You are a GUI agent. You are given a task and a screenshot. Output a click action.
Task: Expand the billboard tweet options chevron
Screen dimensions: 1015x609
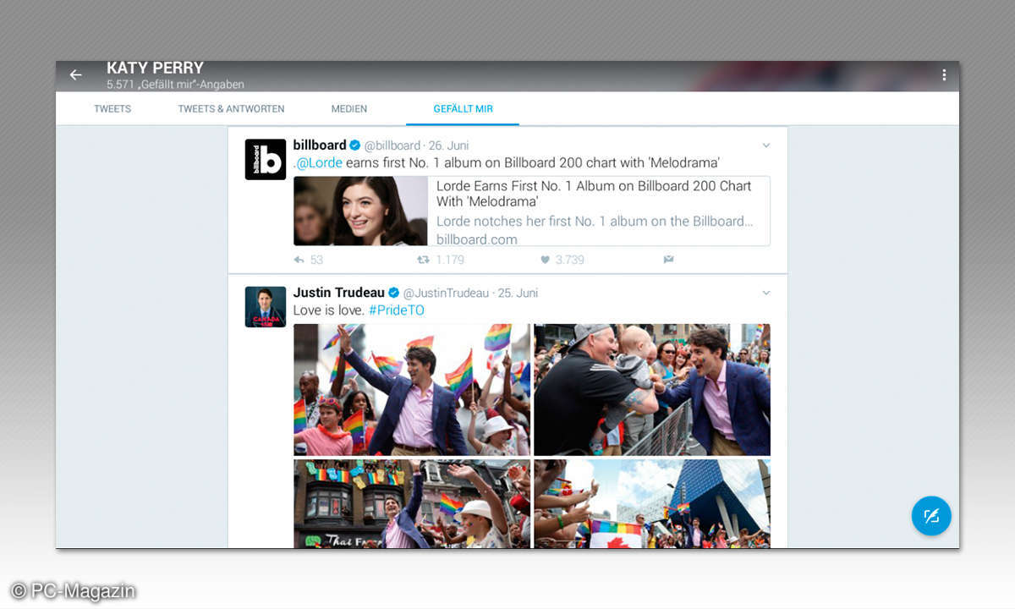click(766, 145)
